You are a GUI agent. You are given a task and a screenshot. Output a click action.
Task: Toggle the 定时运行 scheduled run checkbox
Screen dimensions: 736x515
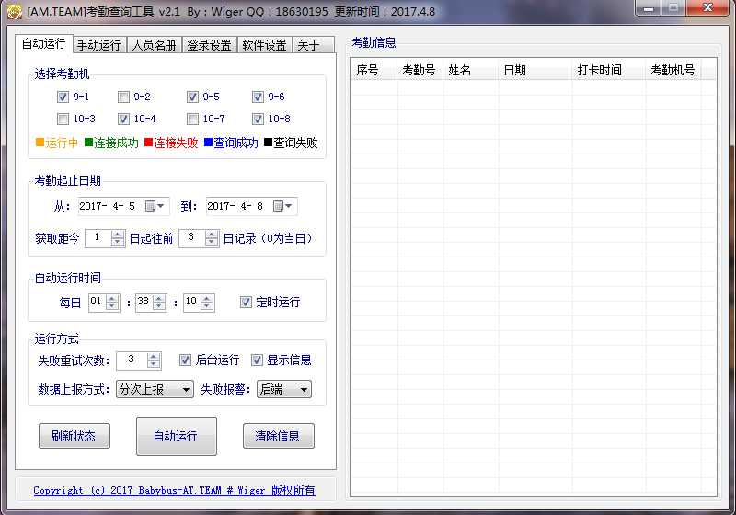pyautogui.click(x=246, y=302)
